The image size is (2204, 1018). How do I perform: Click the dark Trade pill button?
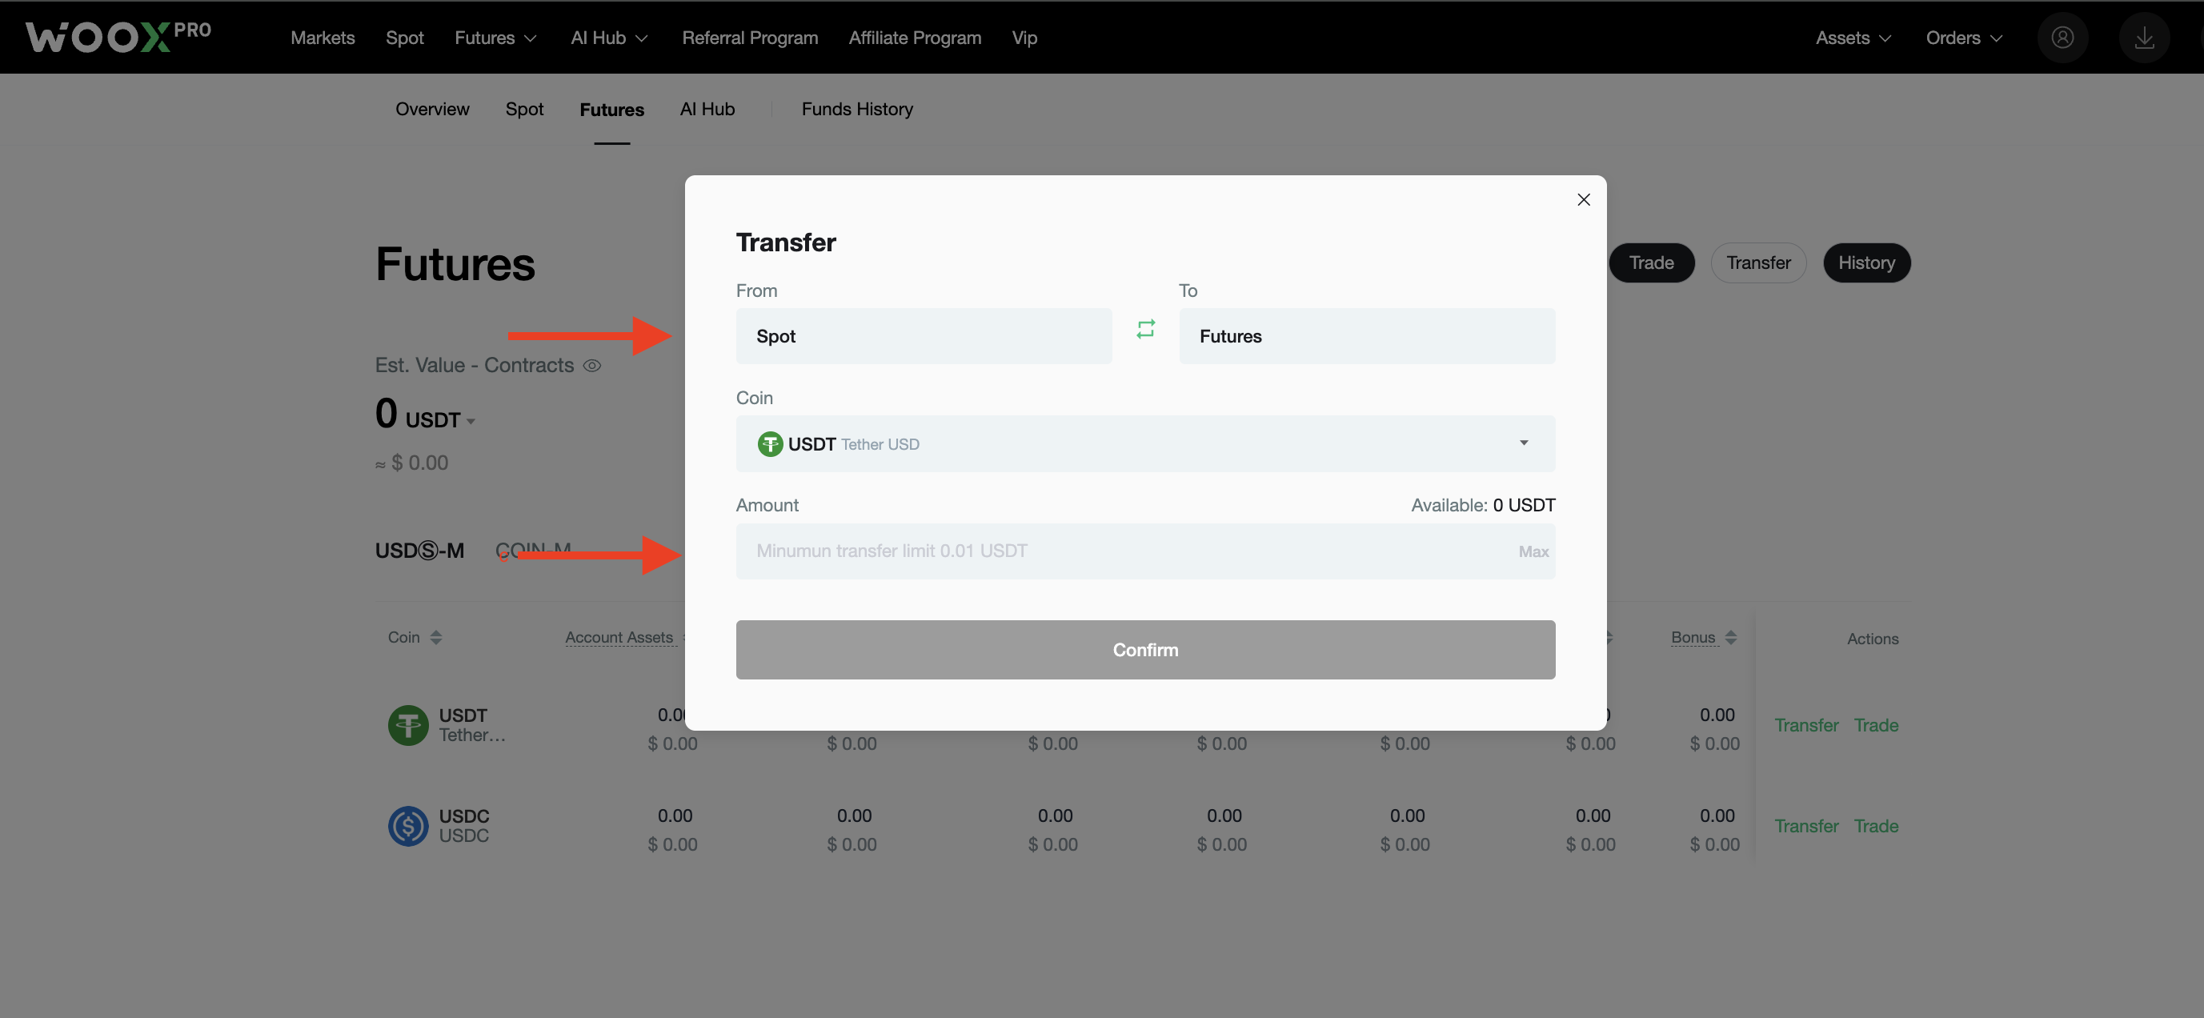[x=1651, y=263]
